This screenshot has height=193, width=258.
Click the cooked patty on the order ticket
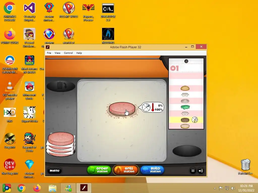(x=185, y=120)
